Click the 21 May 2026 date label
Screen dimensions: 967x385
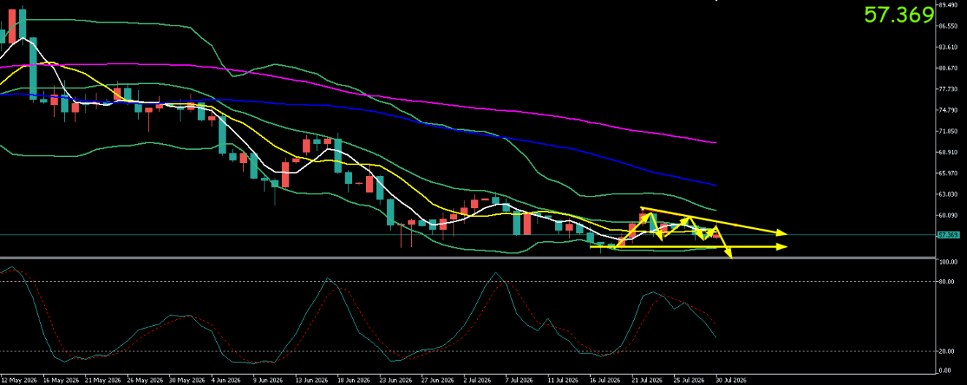coord(103,381)
